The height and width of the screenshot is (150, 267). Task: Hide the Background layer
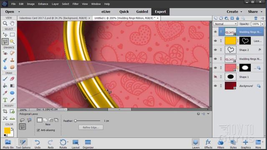point(215,86)
